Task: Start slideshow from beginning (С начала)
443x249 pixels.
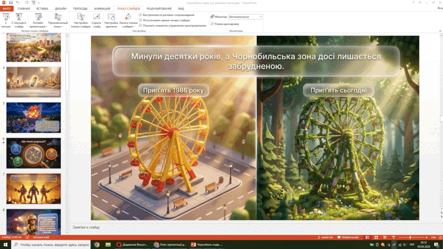Action: [6, 21]
